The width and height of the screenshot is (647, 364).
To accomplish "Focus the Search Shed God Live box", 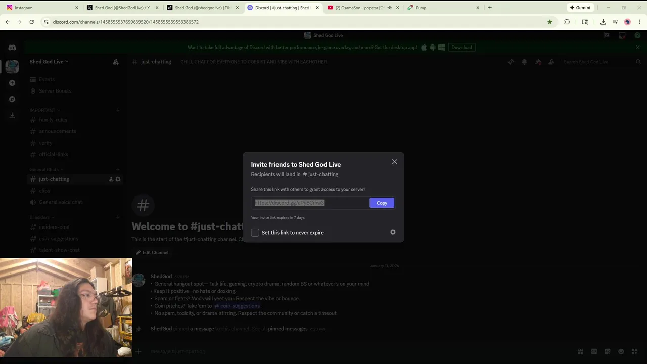I will [x=602, y=62].
